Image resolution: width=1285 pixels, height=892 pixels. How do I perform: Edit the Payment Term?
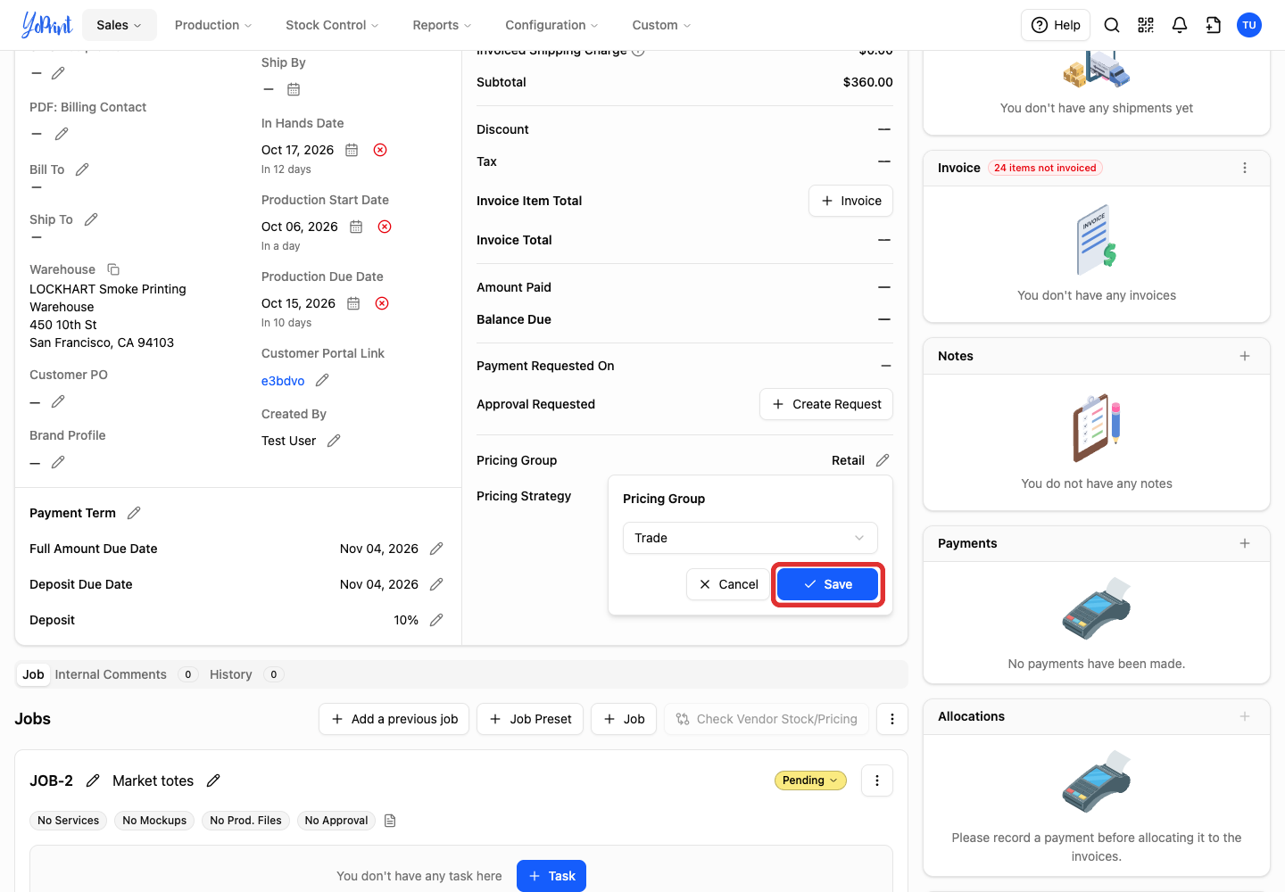(134, 513)
